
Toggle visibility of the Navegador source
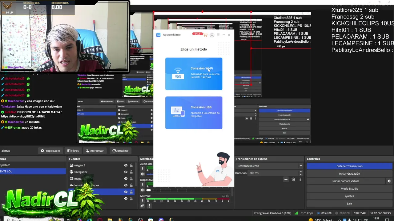point(126,172)
